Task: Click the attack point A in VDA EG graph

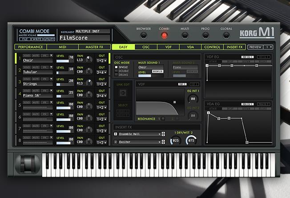Action: [x=209, y=113]
